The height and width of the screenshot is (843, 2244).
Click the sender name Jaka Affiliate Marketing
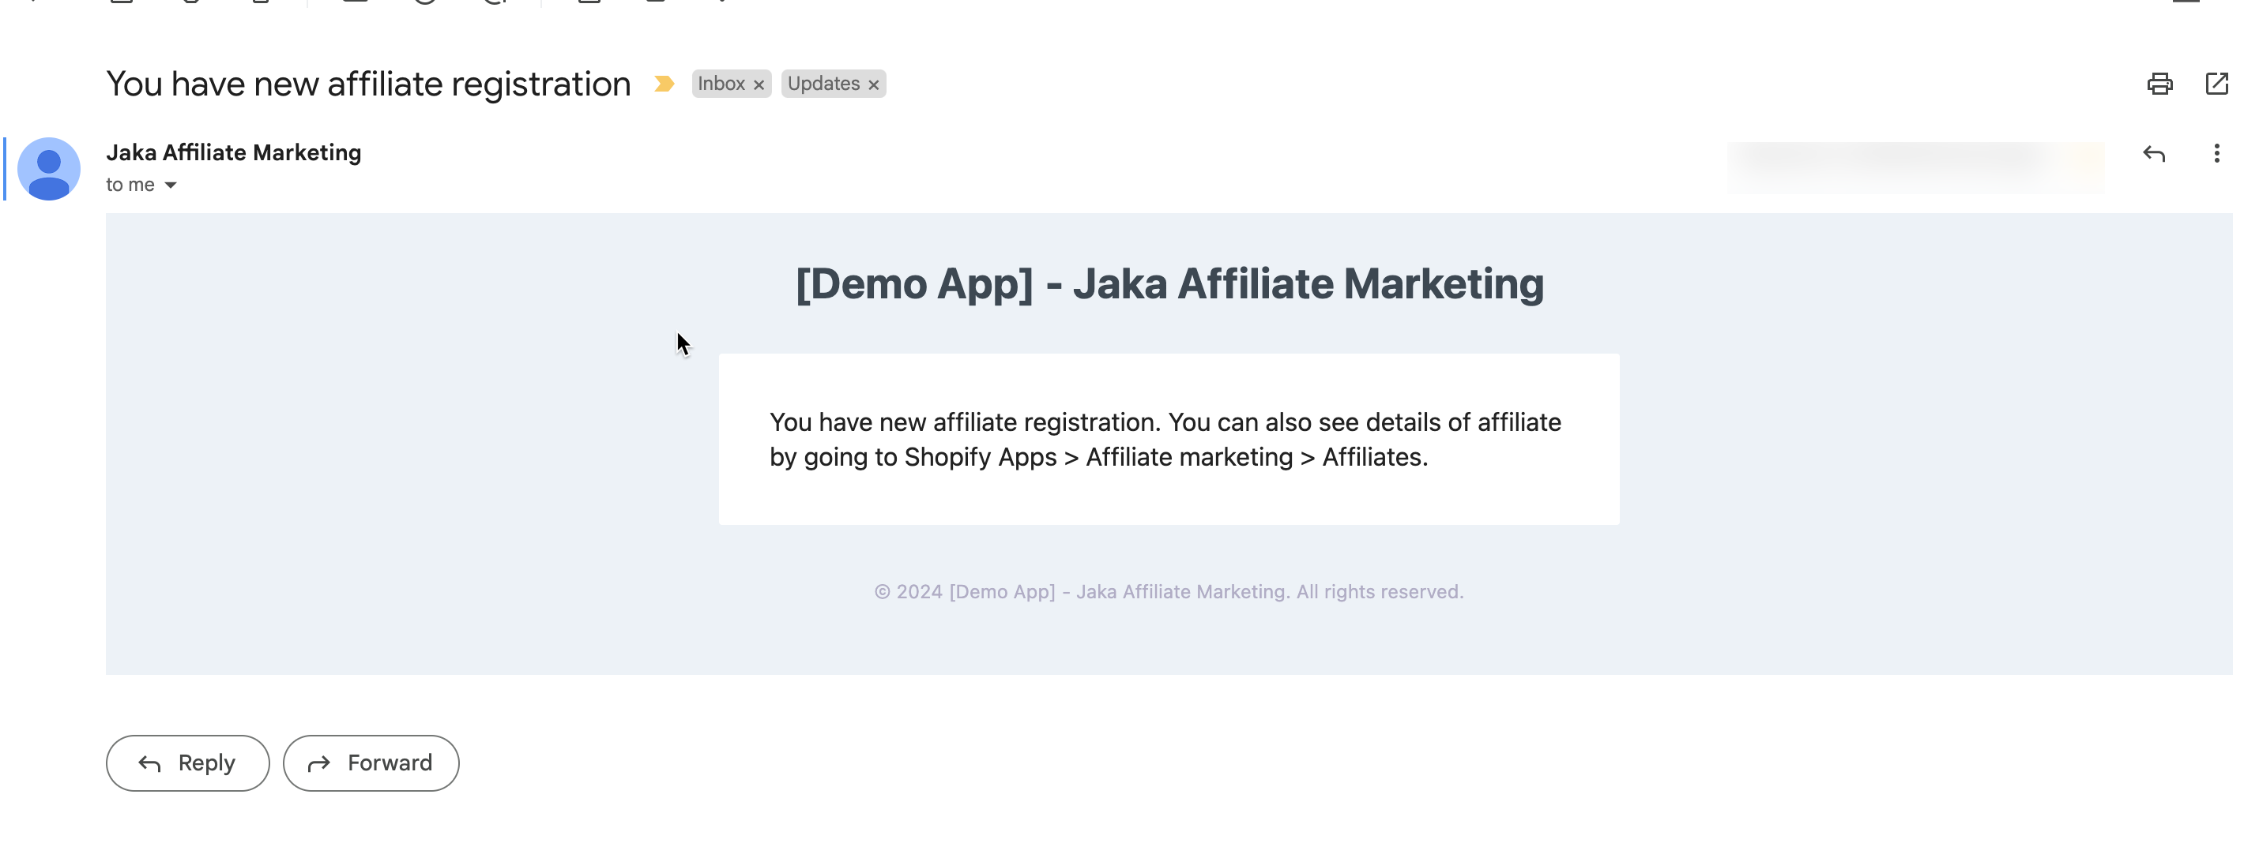point(233,152)
